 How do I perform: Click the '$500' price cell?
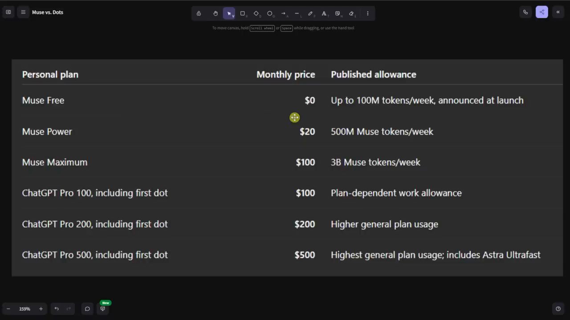coord(305,255)
